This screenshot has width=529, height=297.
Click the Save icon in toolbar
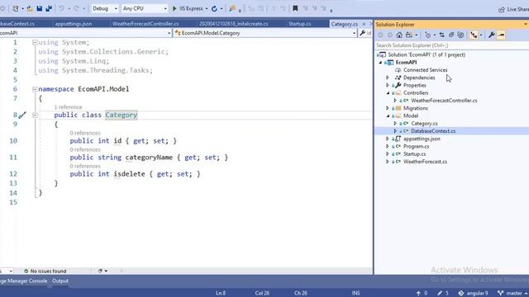[x=40, y=8]
